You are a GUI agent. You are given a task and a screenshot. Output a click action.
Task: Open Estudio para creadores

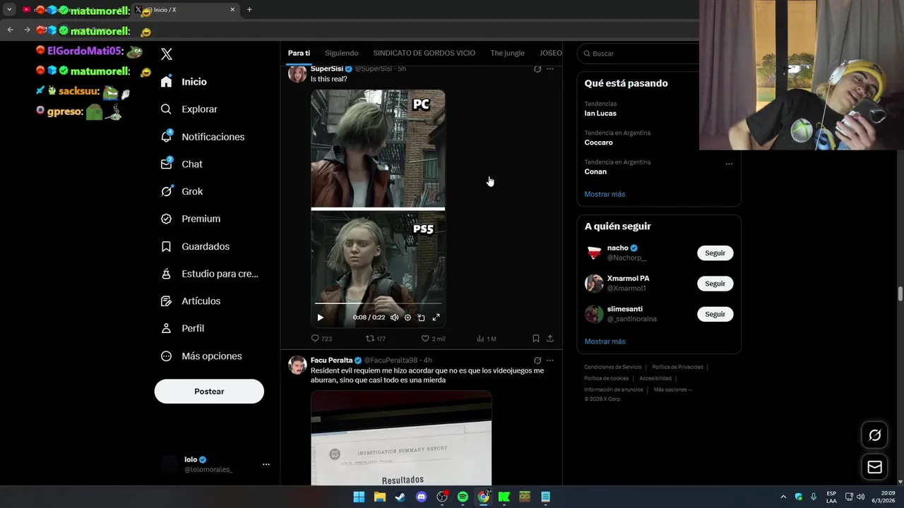[209, 274]
